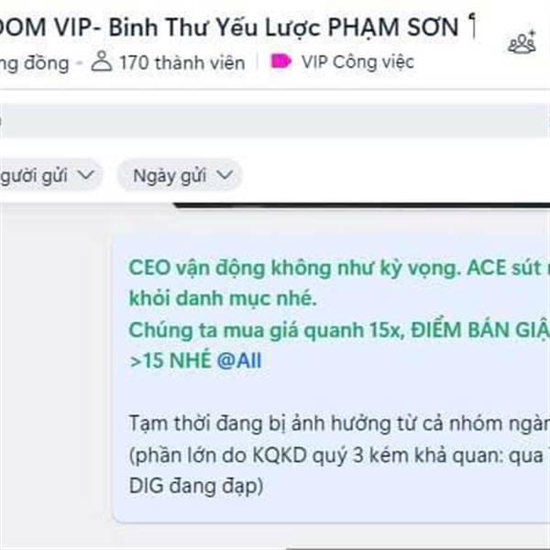This screenshot has height=550, width=550.
Task: Click the chevron arrow on Người gửi
Action: (85, 174)
